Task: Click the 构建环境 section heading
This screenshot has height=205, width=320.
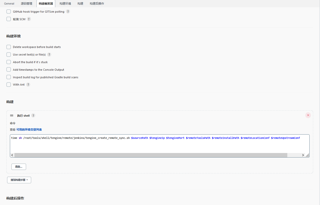Action: [13, 36]
